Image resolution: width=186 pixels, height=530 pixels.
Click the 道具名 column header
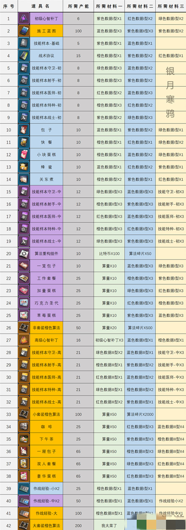click(41, 6)
